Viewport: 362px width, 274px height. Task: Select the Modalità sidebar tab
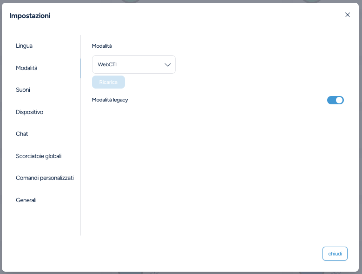26,68
